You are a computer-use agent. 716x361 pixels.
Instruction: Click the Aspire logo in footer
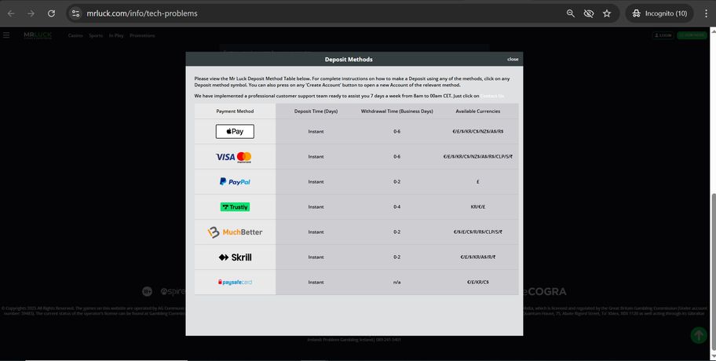tap(173, 291)
